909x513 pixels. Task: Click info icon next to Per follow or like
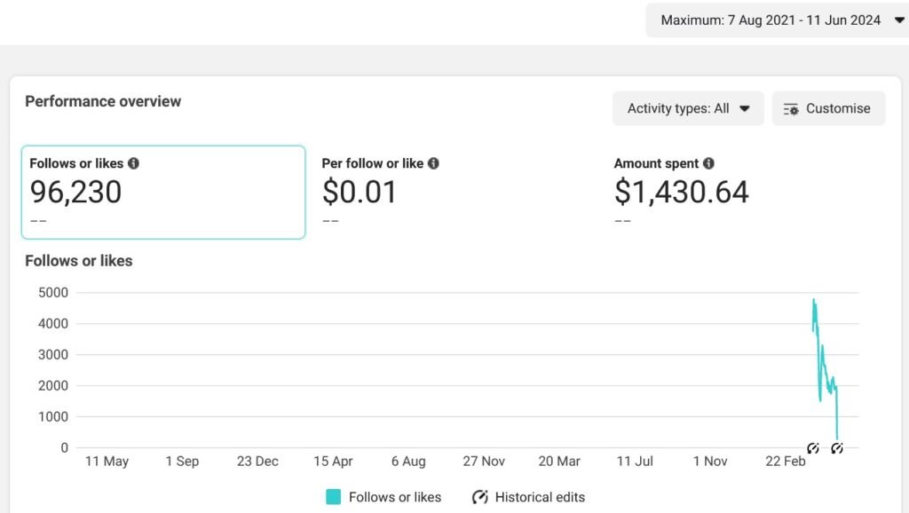point(433,163)
